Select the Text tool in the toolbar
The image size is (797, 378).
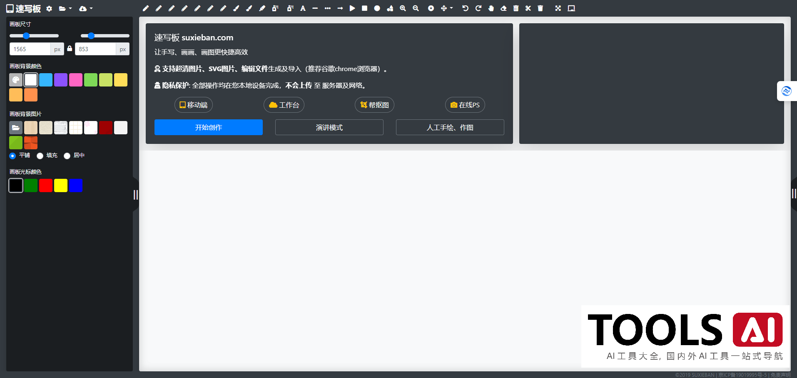coord(303,8)
